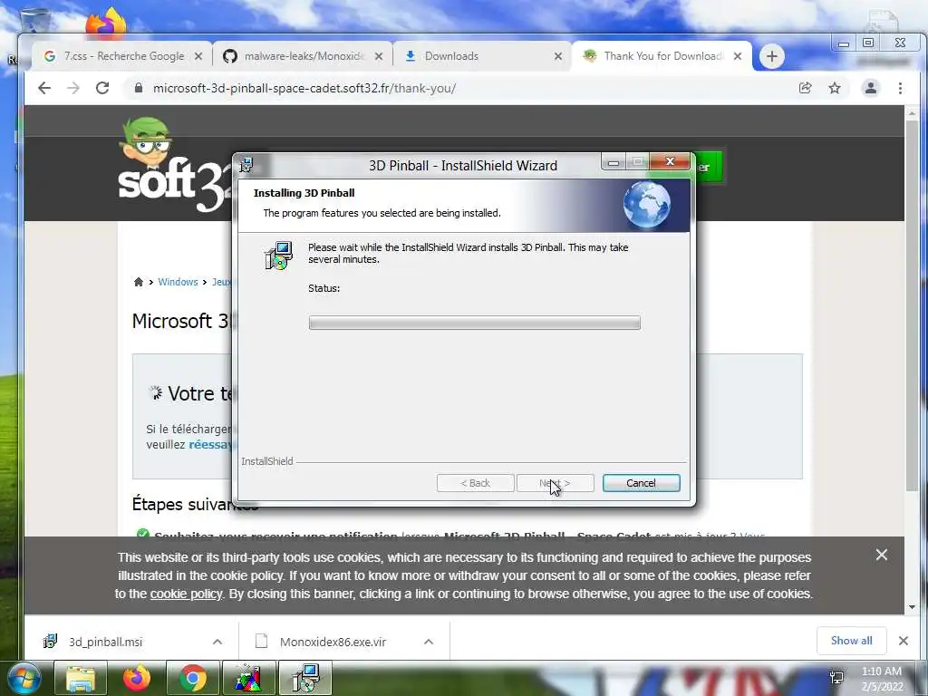The image size is (928, 696).
Task: Open the cookie policy link
Action: [186, 594]
